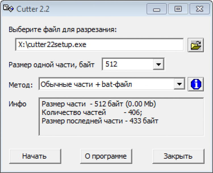This screenshot has width=213, height=173.
Task: Click the 'Выберите файл для разрезания' label
Action: (63, 30)
